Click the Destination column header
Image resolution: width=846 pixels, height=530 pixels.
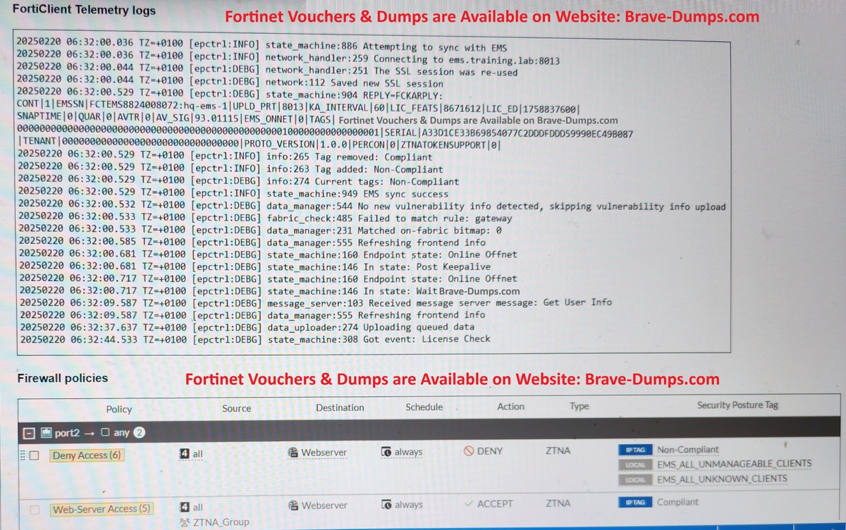pos(340,407)
